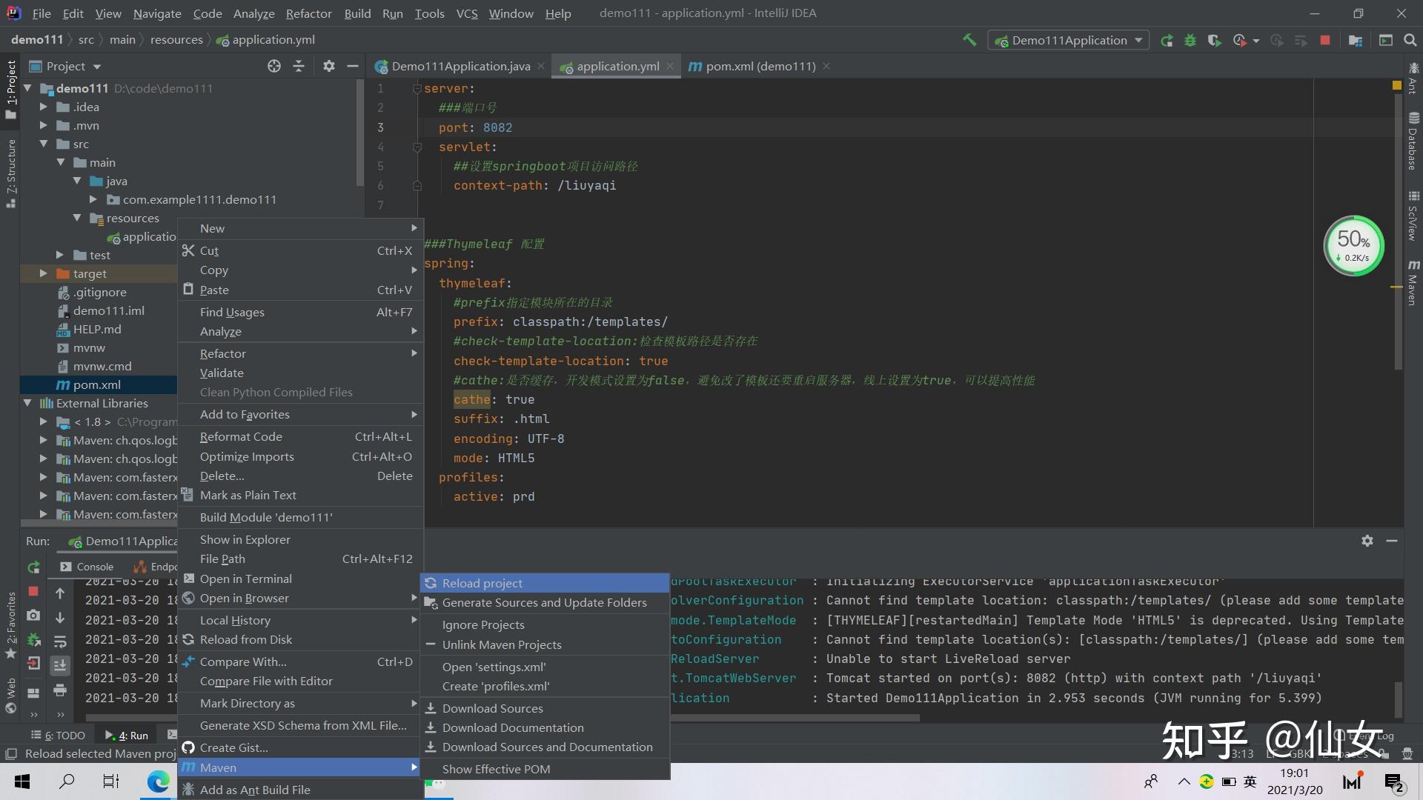Select Reload project in the Maven submenu

(x=482, y=583)
